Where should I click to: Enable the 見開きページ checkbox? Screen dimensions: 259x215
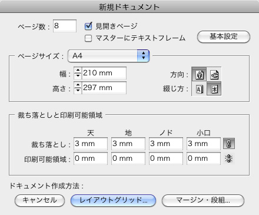tap(88, 26)
